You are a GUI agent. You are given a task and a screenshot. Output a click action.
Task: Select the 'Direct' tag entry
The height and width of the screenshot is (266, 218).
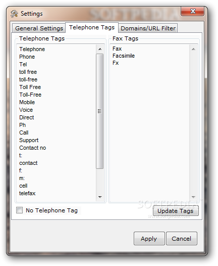click(x=26, y=117)
